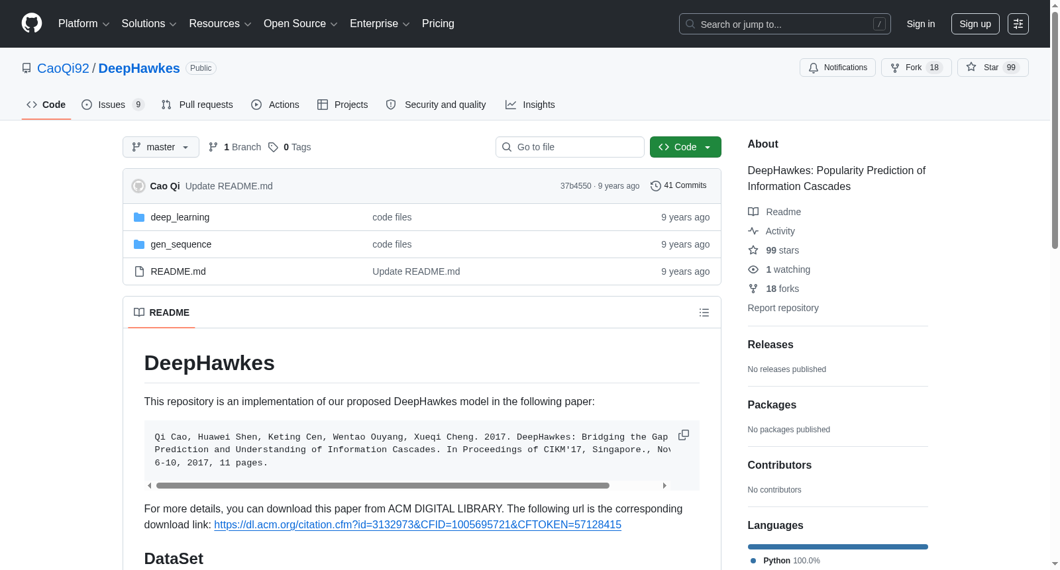The width and height of the screenshot is (1060, 570).
Task: Open the Projects tab
Action: pyautogui.click(x=343, y=105)
